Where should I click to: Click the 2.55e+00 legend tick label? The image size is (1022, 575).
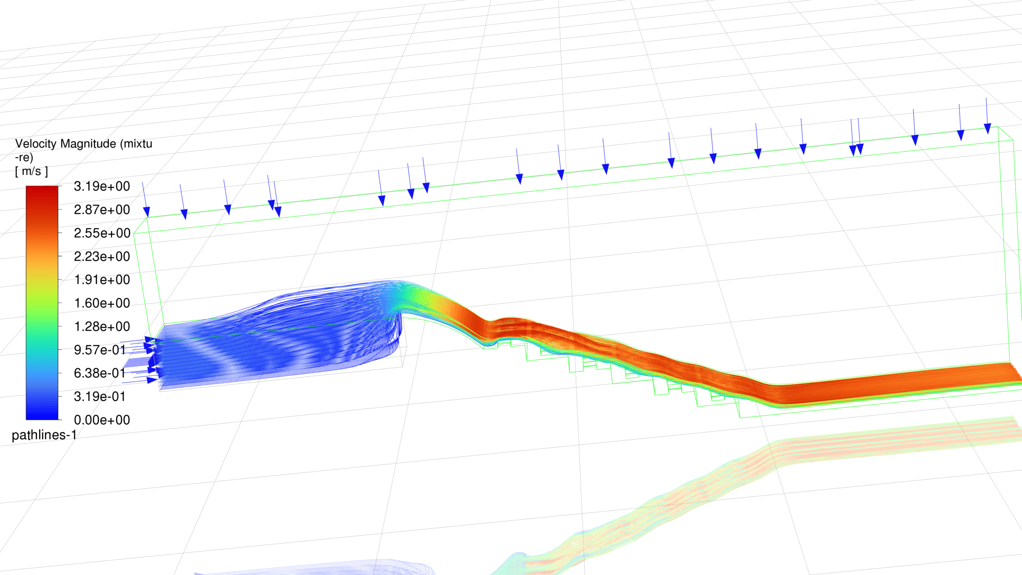pyautogui.click(x=102, y=233)
